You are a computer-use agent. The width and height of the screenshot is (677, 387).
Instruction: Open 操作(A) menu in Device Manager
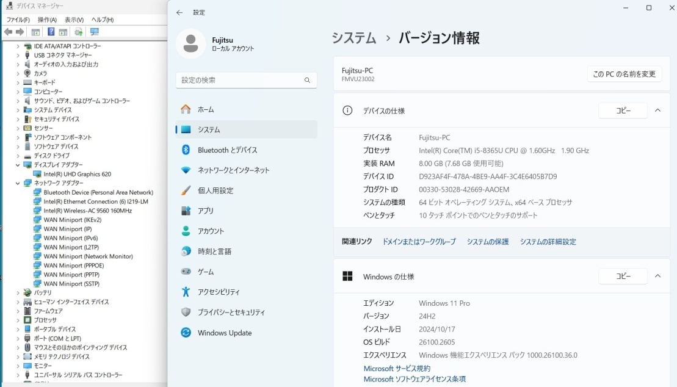[47, 20]
